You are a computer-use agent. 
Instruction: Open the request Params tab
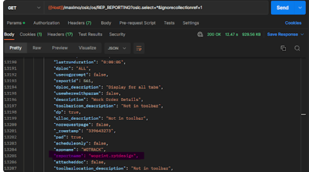pyautogui.click(x=16, y=23)
